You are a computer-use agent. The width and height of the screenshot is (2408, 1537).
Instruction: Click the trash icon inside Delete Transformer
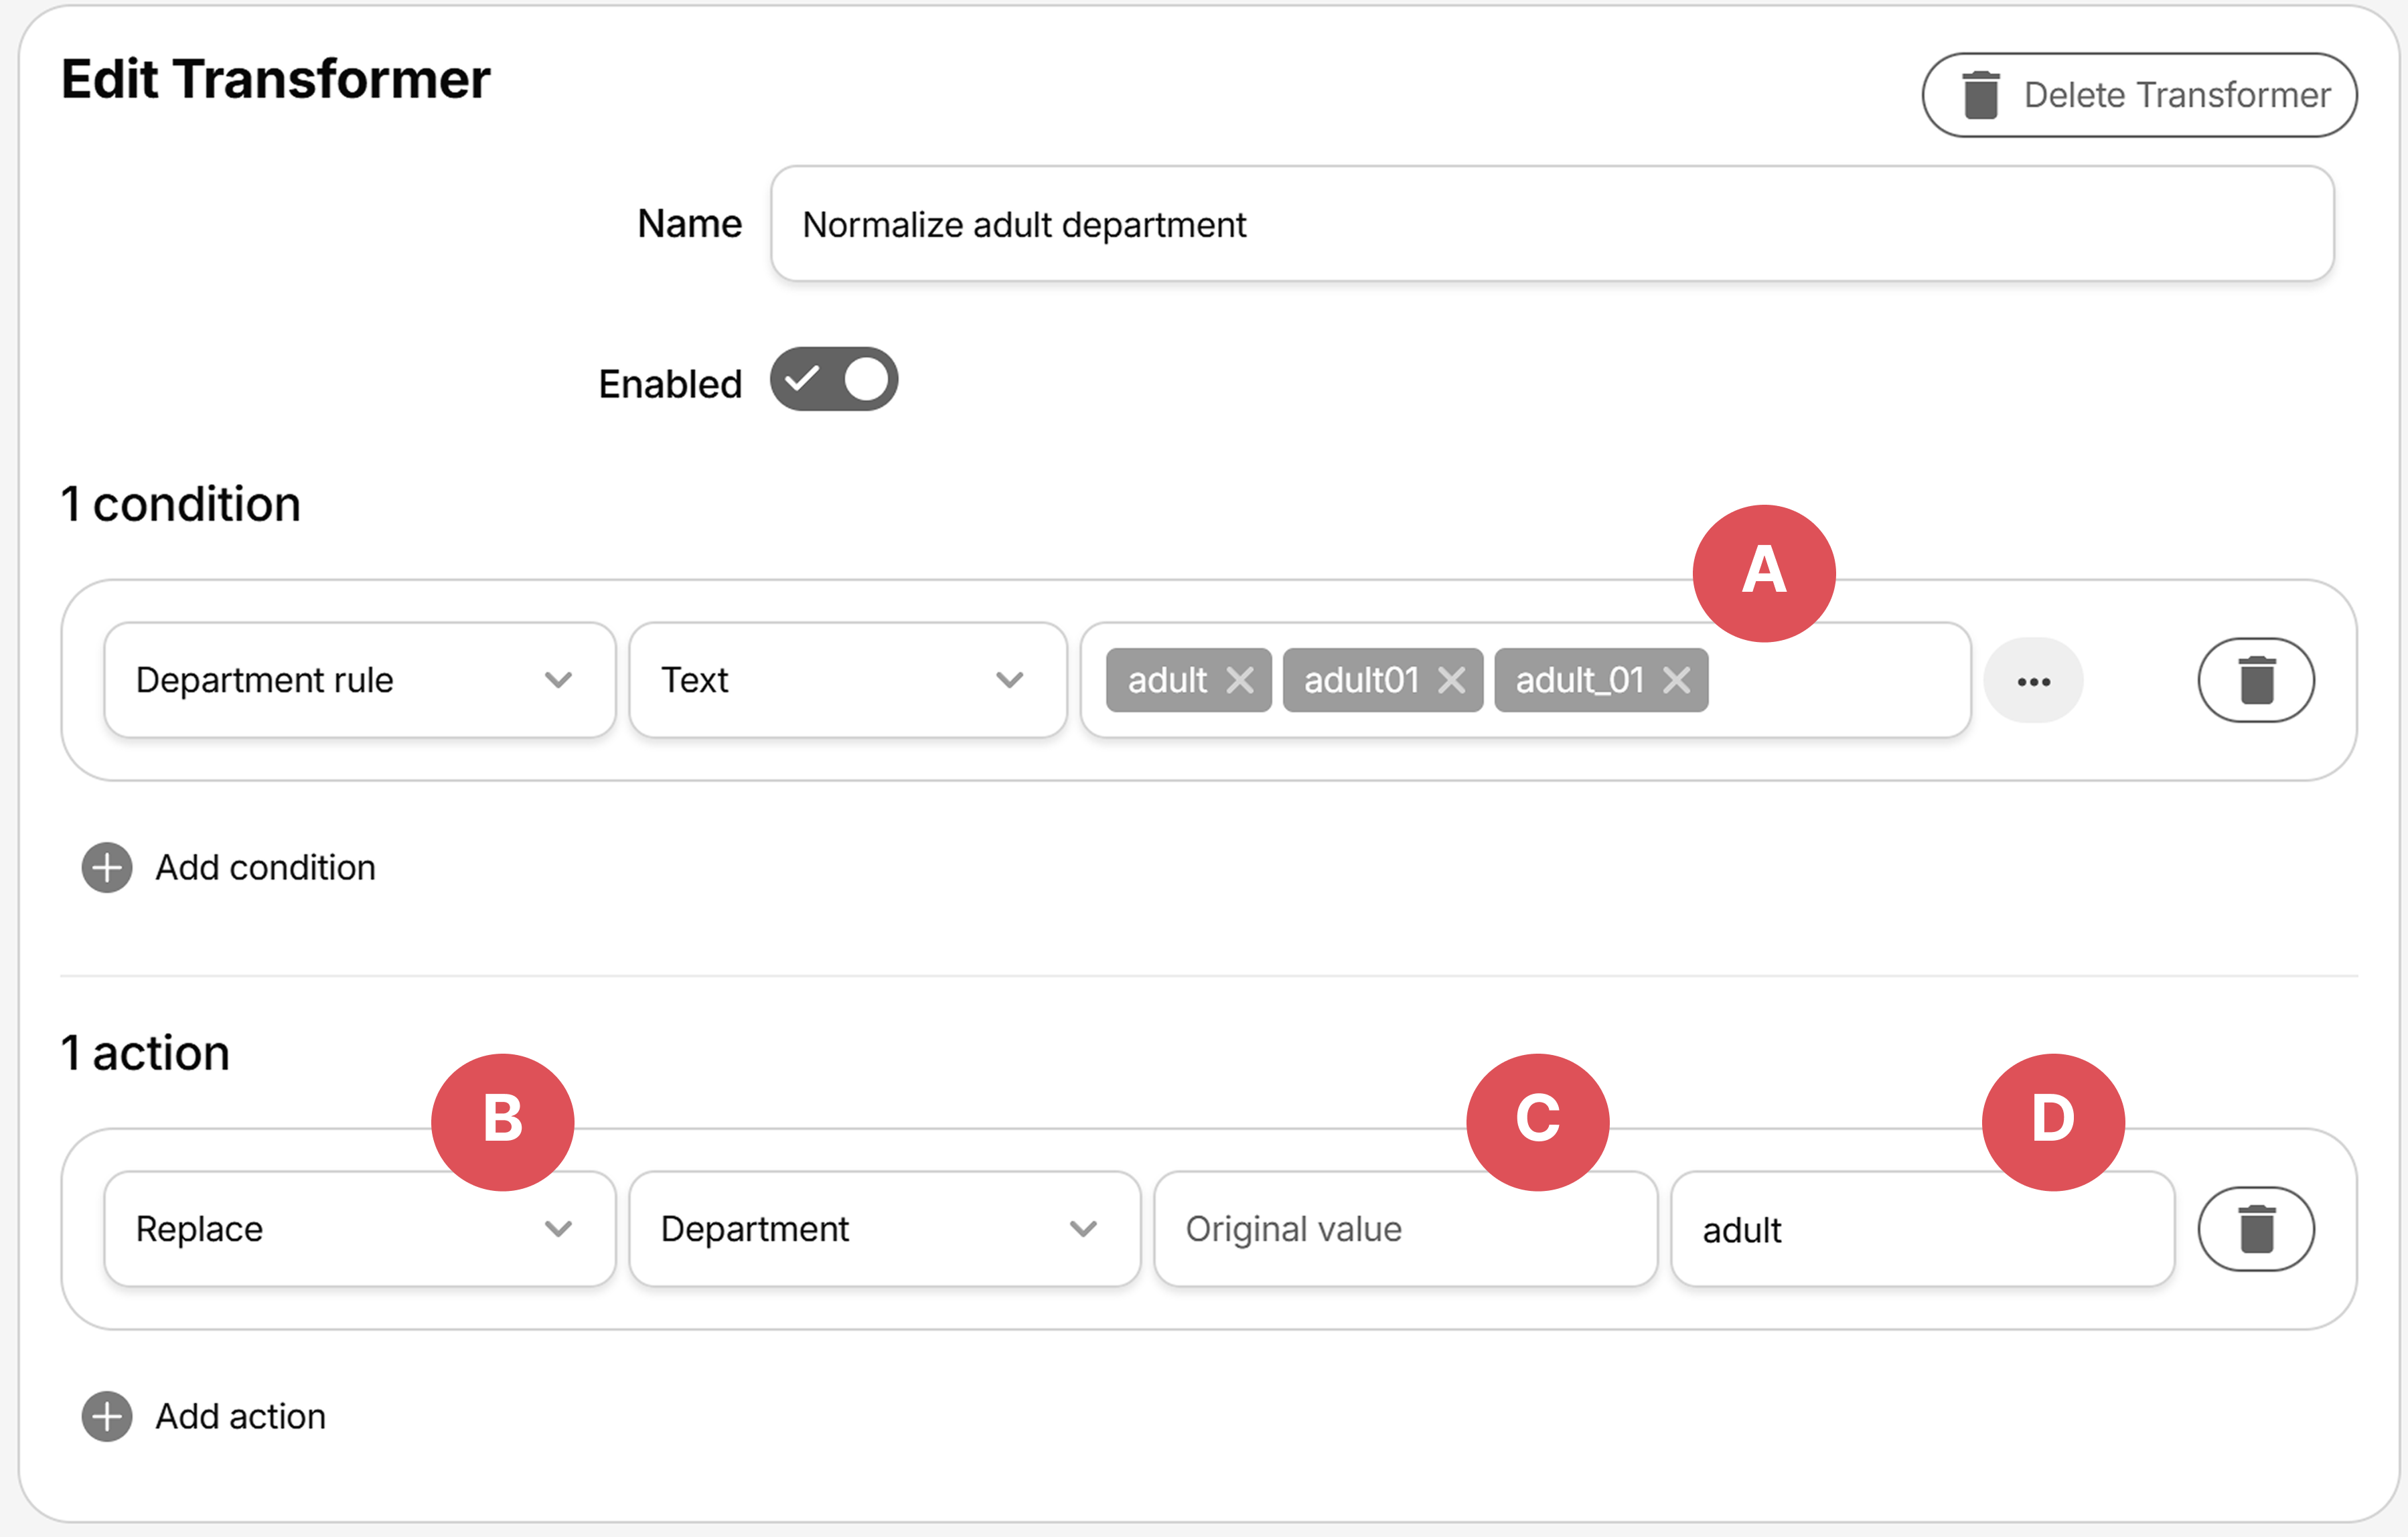(x=1980, y=95)
